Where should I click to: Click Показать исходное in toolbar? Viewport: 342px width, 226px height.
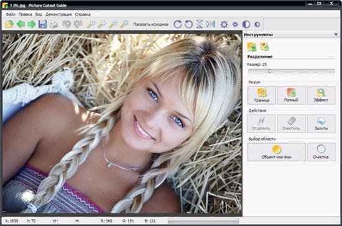[150, 24]
